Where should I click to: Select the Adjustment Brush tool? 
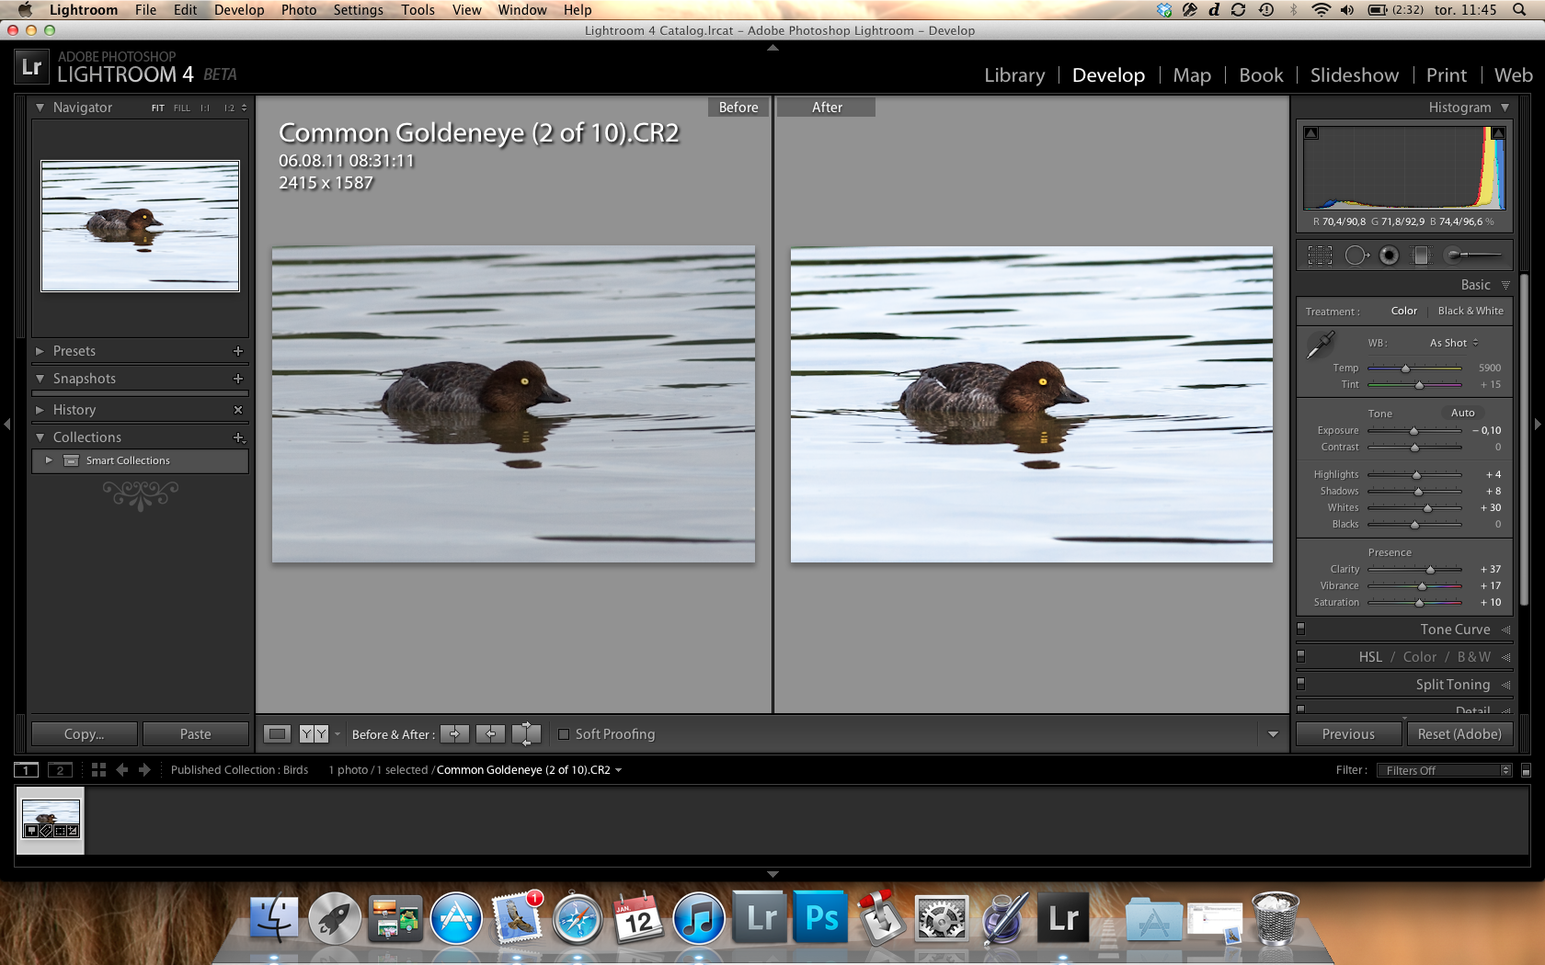1473,255
